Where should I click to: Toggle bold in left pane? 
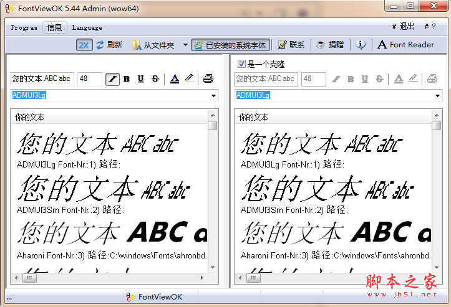[127, 79]
